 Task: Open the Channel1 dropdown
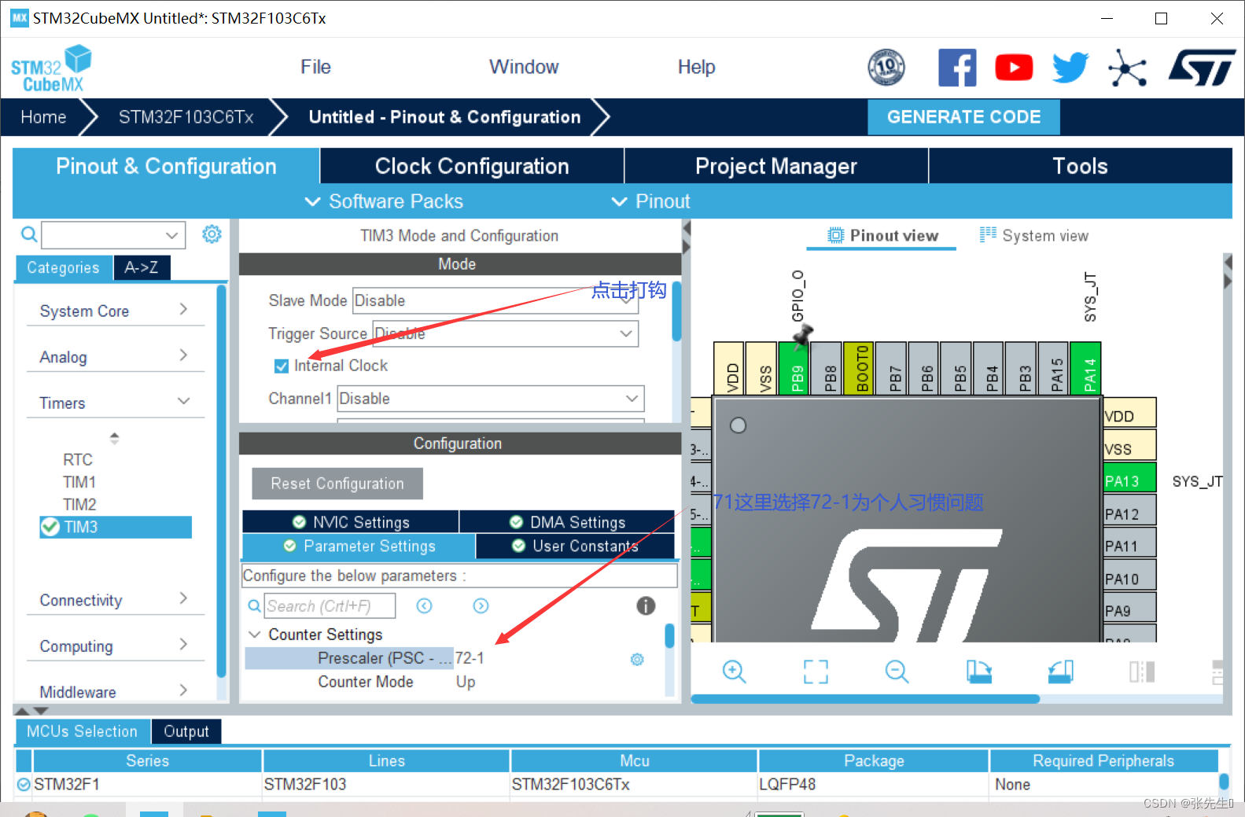click(491, 399)
